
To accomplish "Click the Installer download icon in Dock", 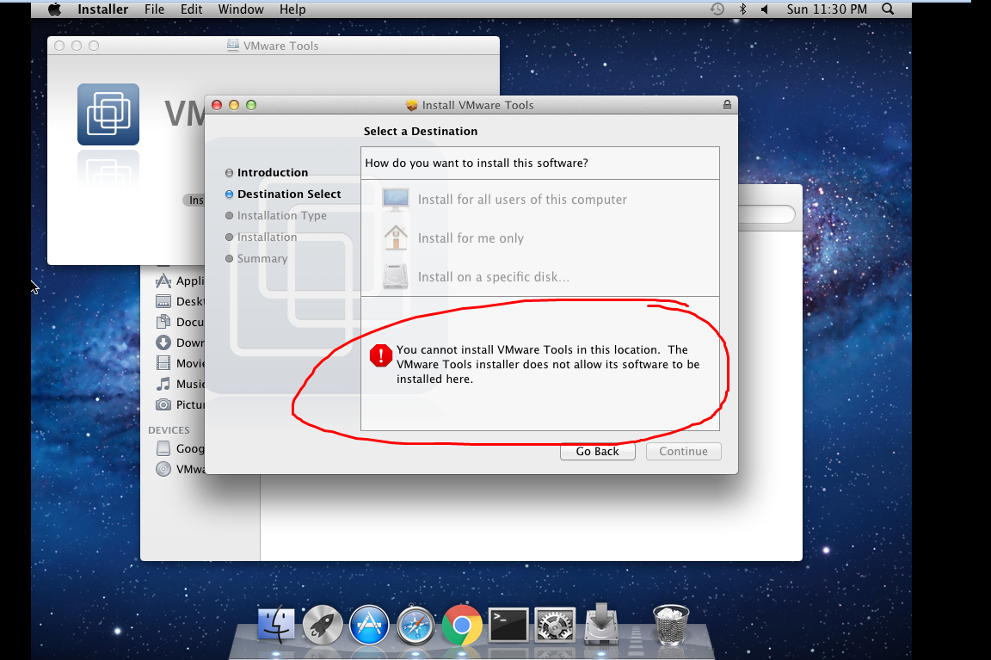I will tap(601, 623).
